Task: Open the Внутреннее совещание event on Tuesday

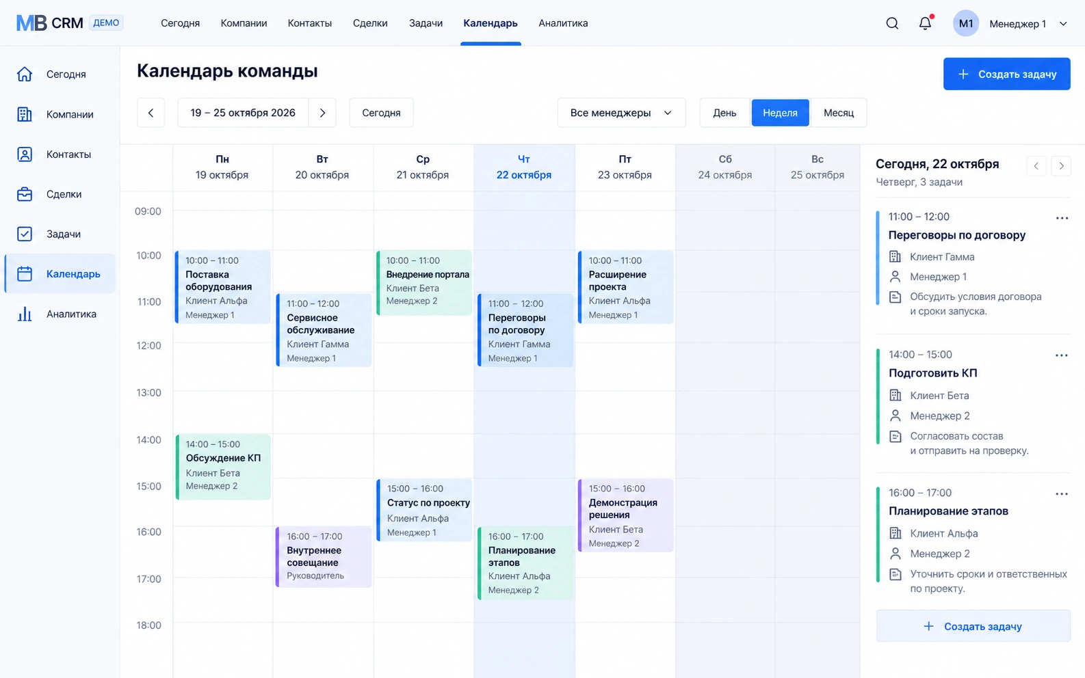Action: pos(324,556)
